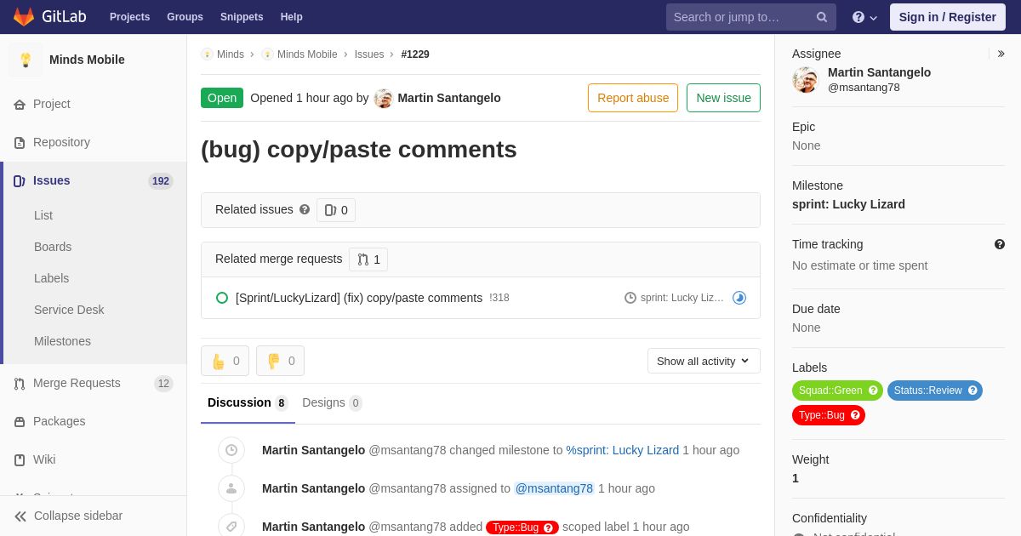Click the milestone clock icon in merge request row
Screen dimensions: 1021x536
pyautogui.click(x=630, y=298)
